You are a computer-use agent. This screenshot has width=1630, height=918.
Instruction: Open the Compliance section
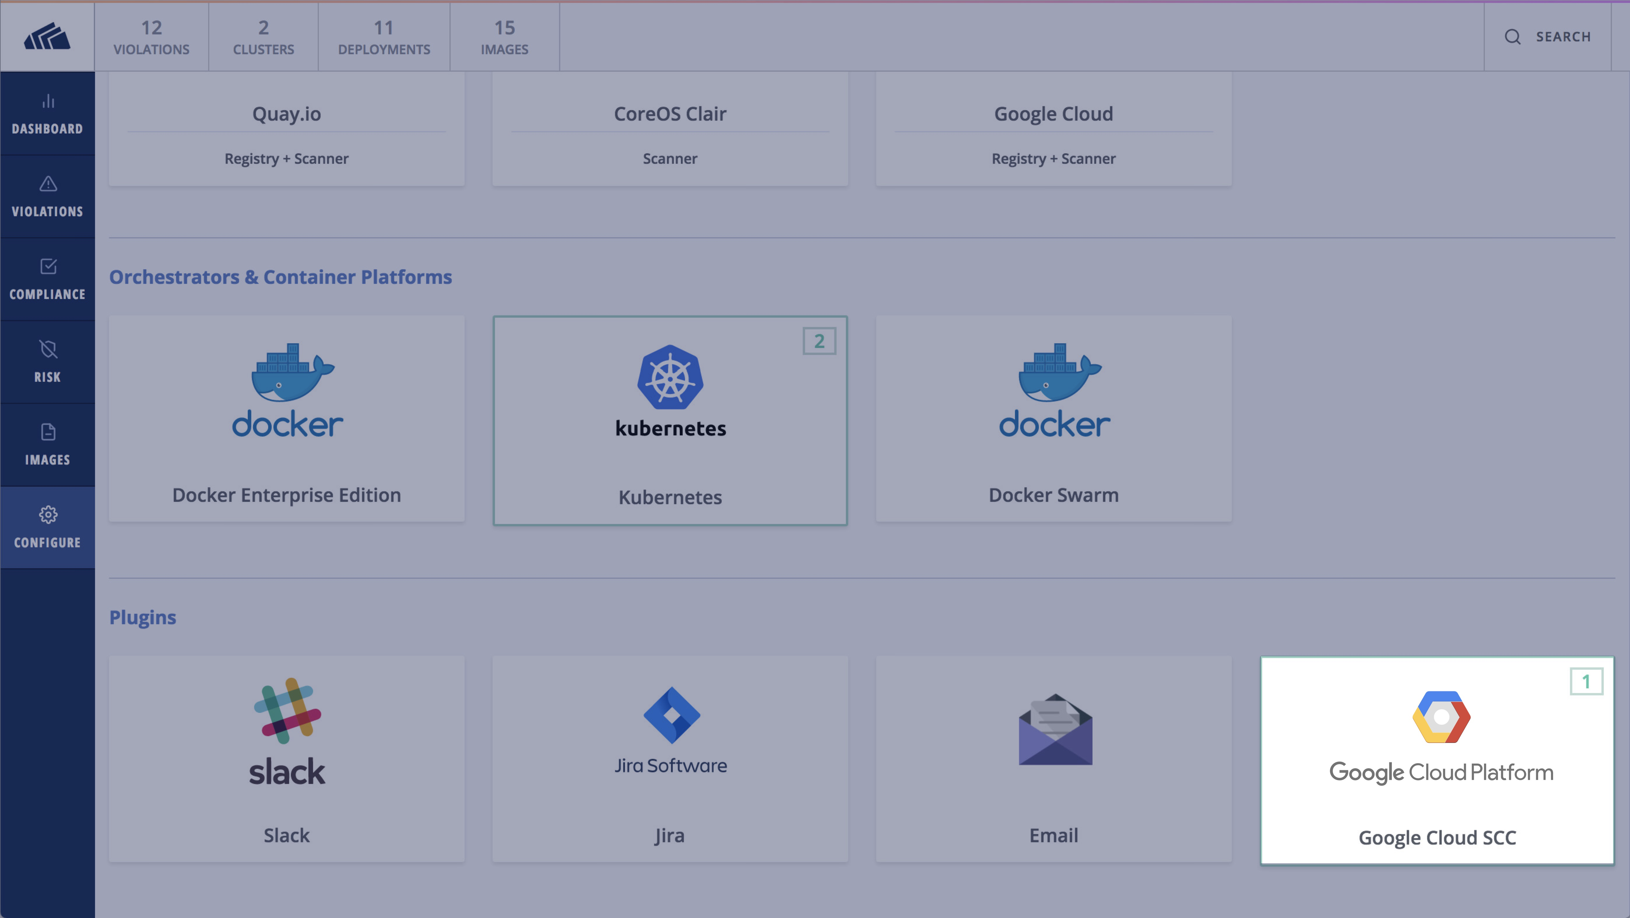[x=48, y=280]
